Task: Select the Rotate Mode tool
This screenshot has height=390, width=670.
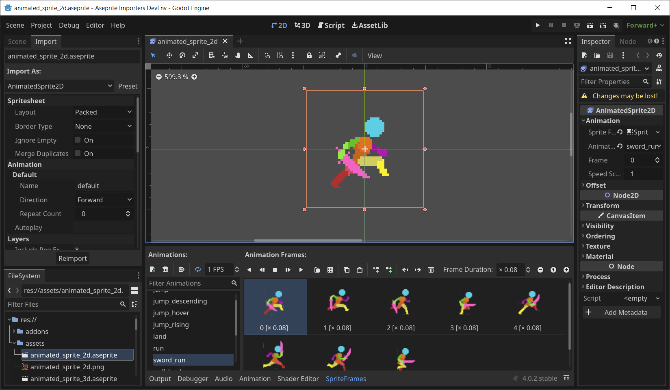Action: [x=182, y=56]
